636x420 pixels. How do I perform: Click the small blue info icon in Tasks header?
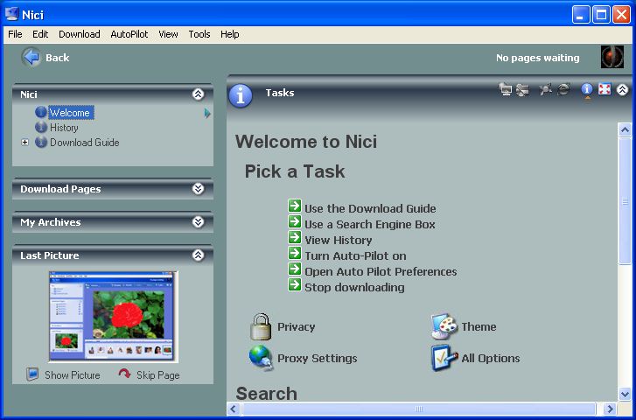[587, 89]
